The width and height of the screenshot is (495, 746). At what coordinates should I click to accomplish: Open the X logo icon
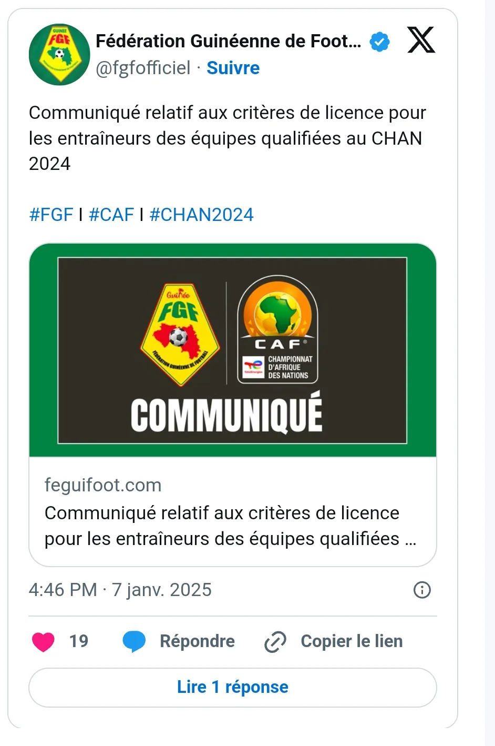[421, 40]
